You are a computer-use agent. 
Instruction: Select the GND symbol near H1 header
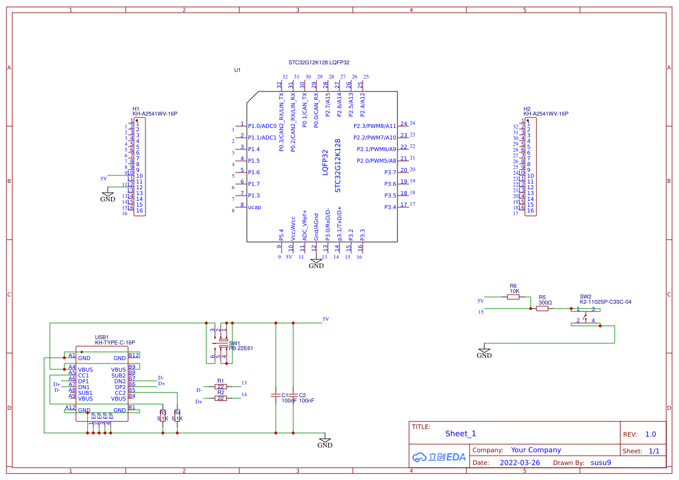tap(108, 198)
